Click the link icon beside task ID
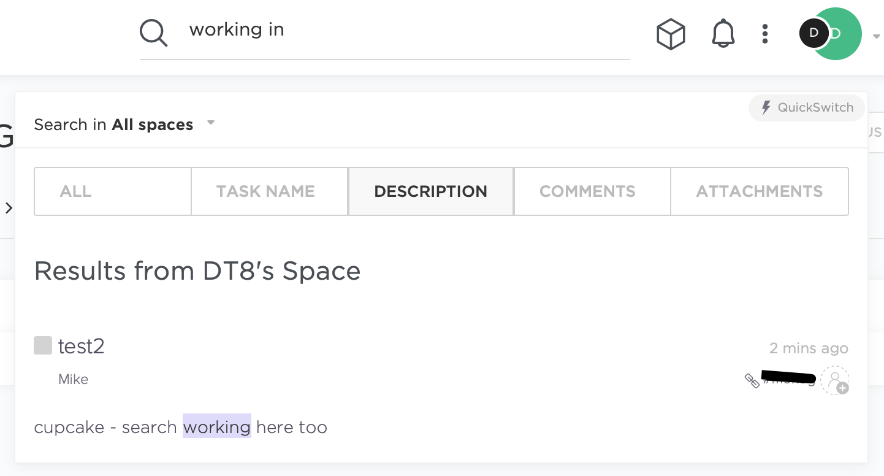Viewport: 884px width, 476px height. tap(752, 380)
